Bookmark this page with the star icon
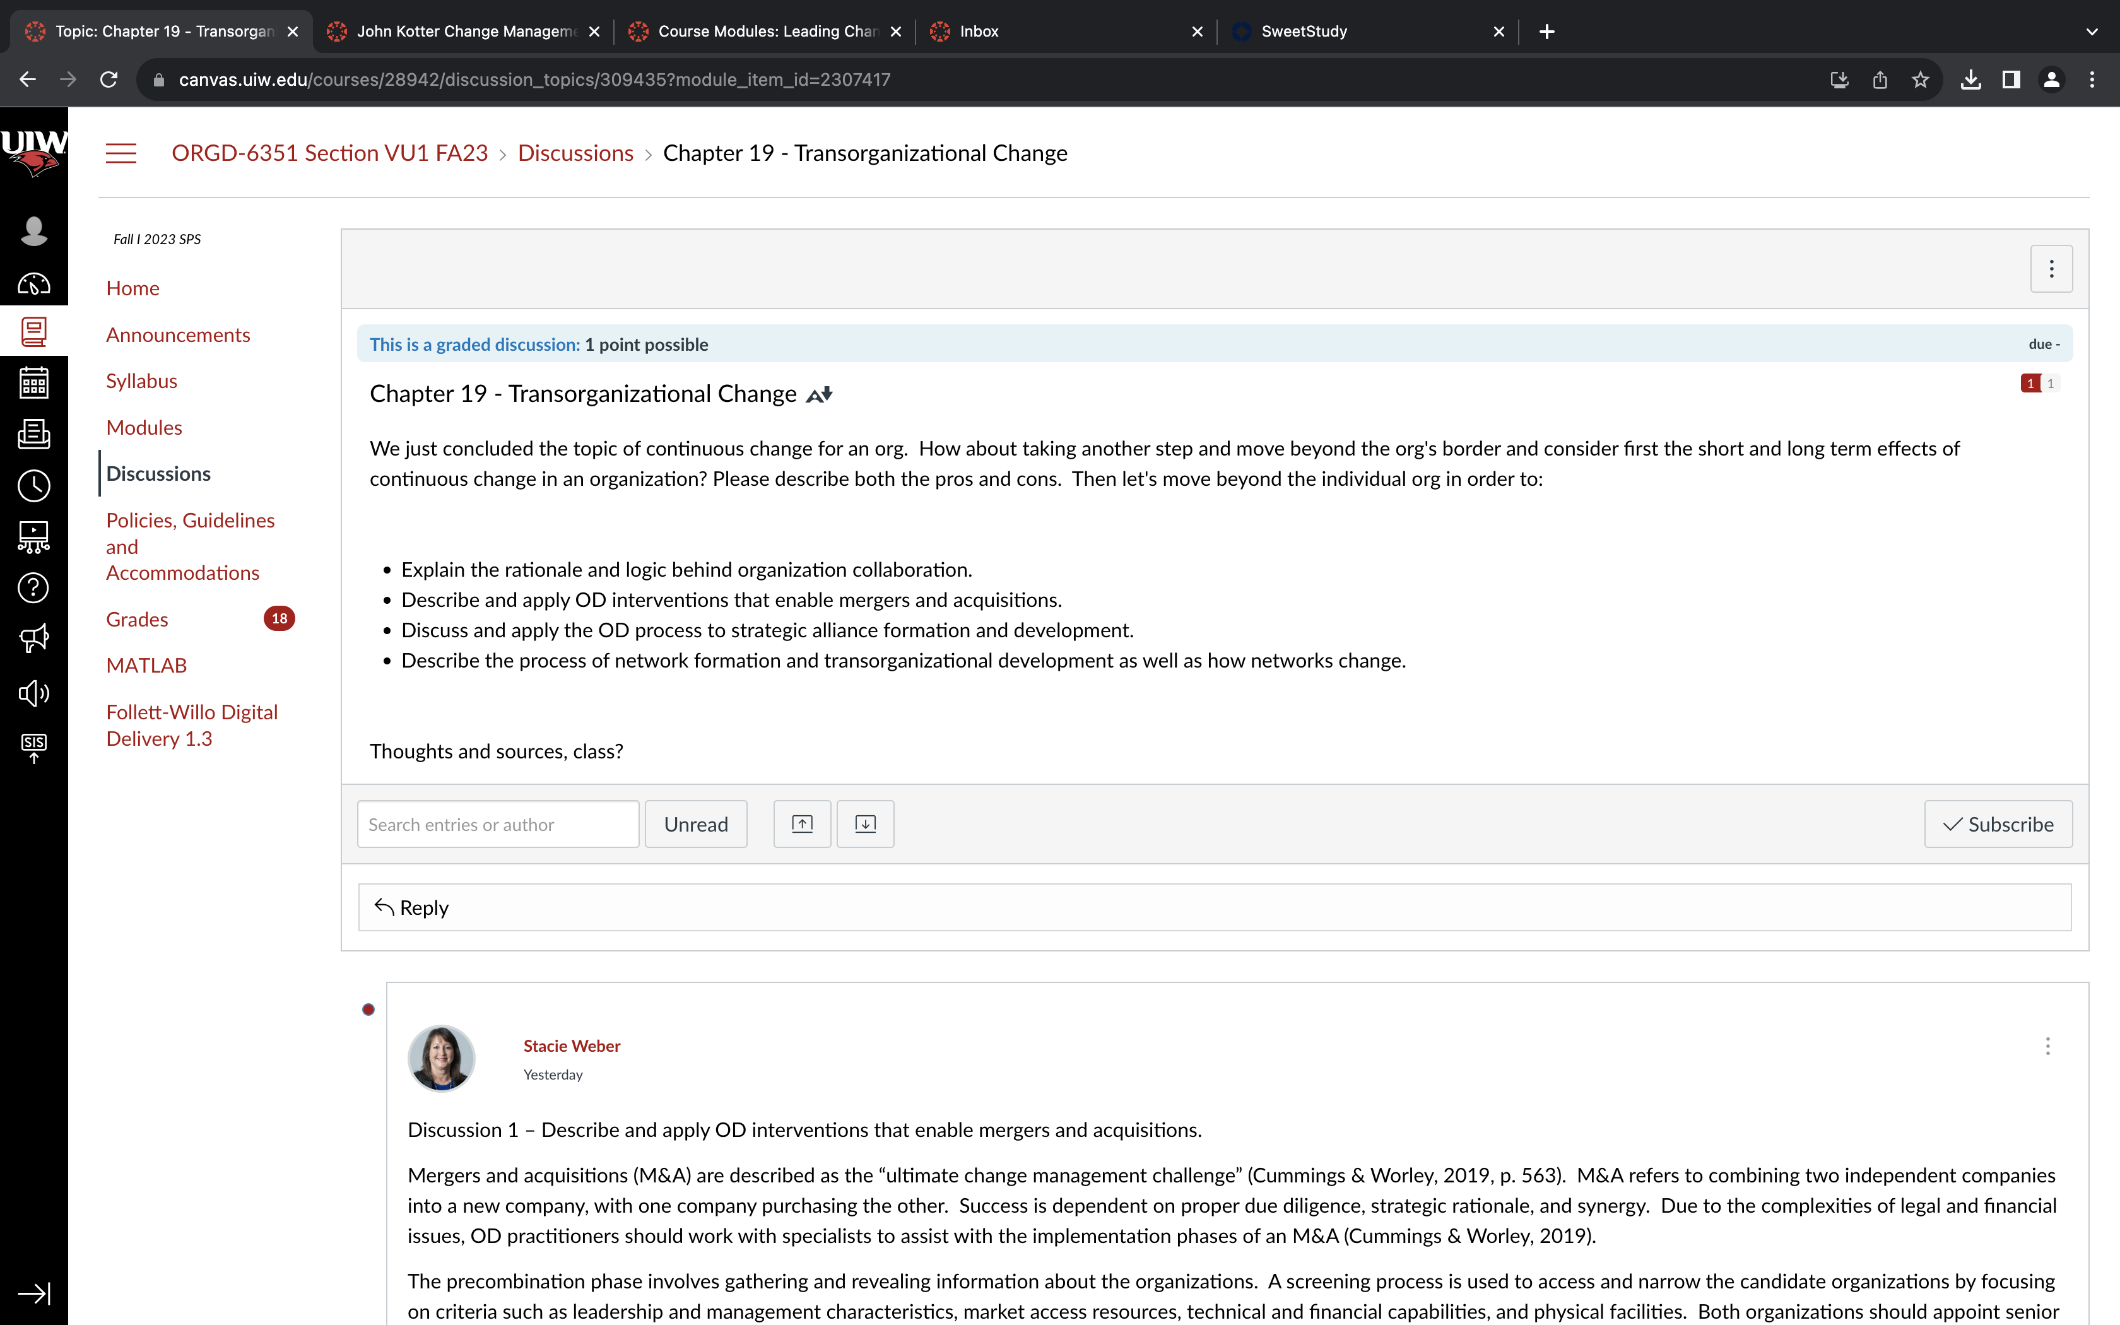This screenshot has width=2120, height=1325. [1920, 79]
